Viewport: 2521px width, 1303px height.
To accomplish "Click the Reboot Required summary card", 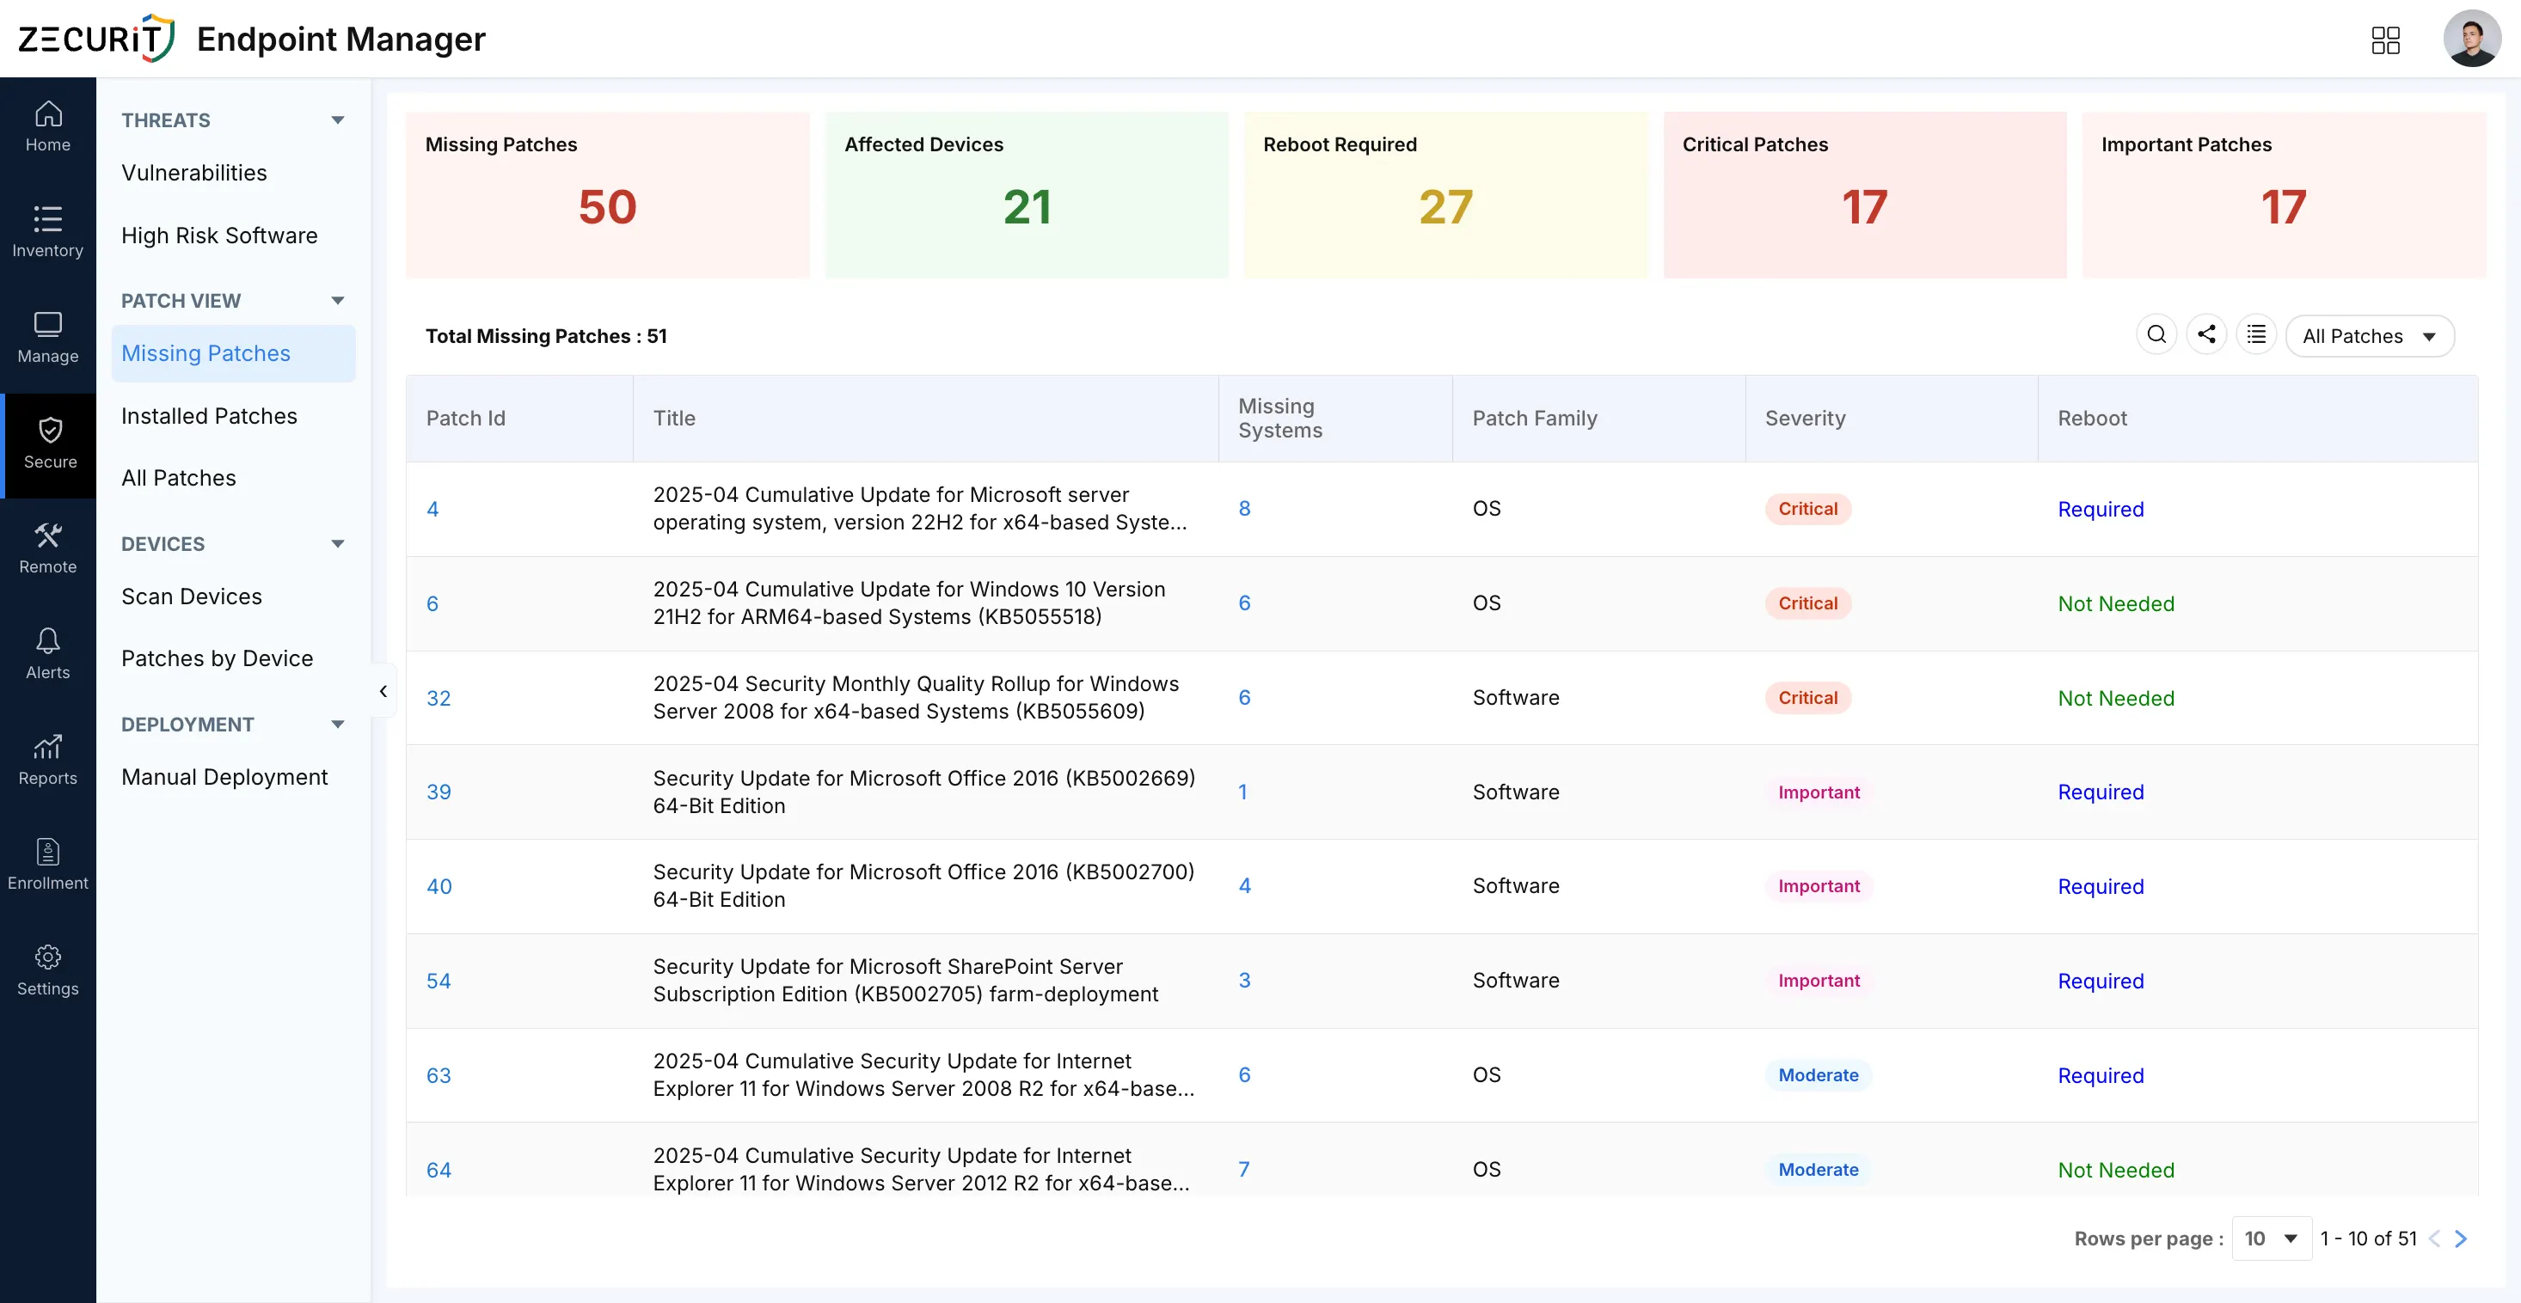I will tap(1445, 194).
